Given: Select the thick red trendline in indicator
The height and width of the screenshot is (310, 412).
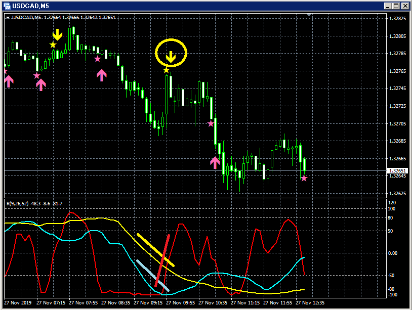Looking at the screenshot, I should 162,260.
